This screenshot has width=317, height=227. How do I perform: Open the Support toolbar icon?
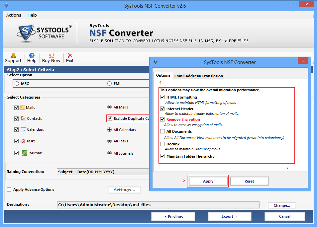pyautogui.click(x=13, y=55)
